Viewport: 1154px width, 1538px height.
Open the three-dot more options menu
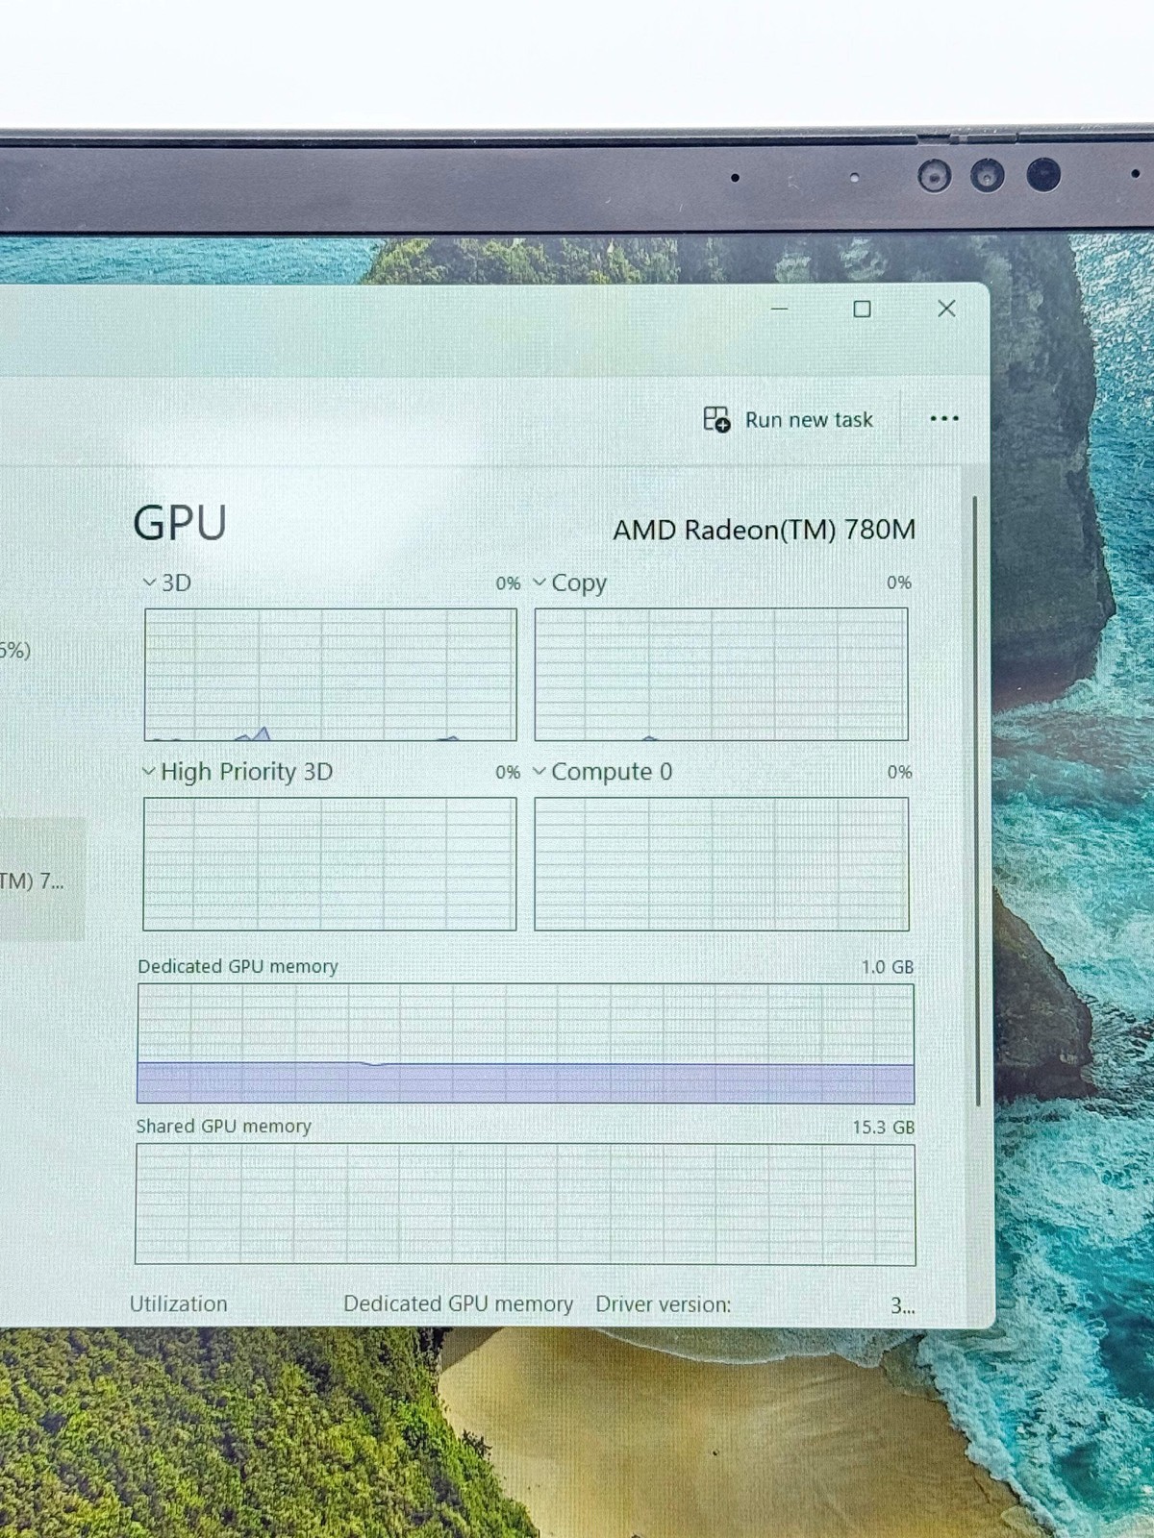[x=944, y=418]
